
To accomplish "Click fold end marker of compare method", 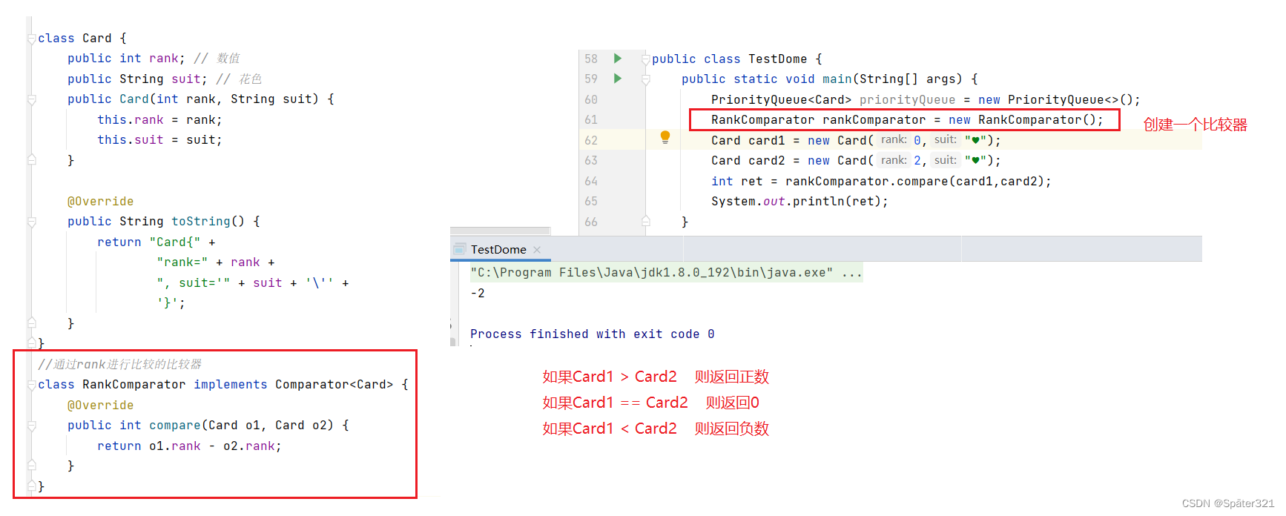I will pos(32,466).
